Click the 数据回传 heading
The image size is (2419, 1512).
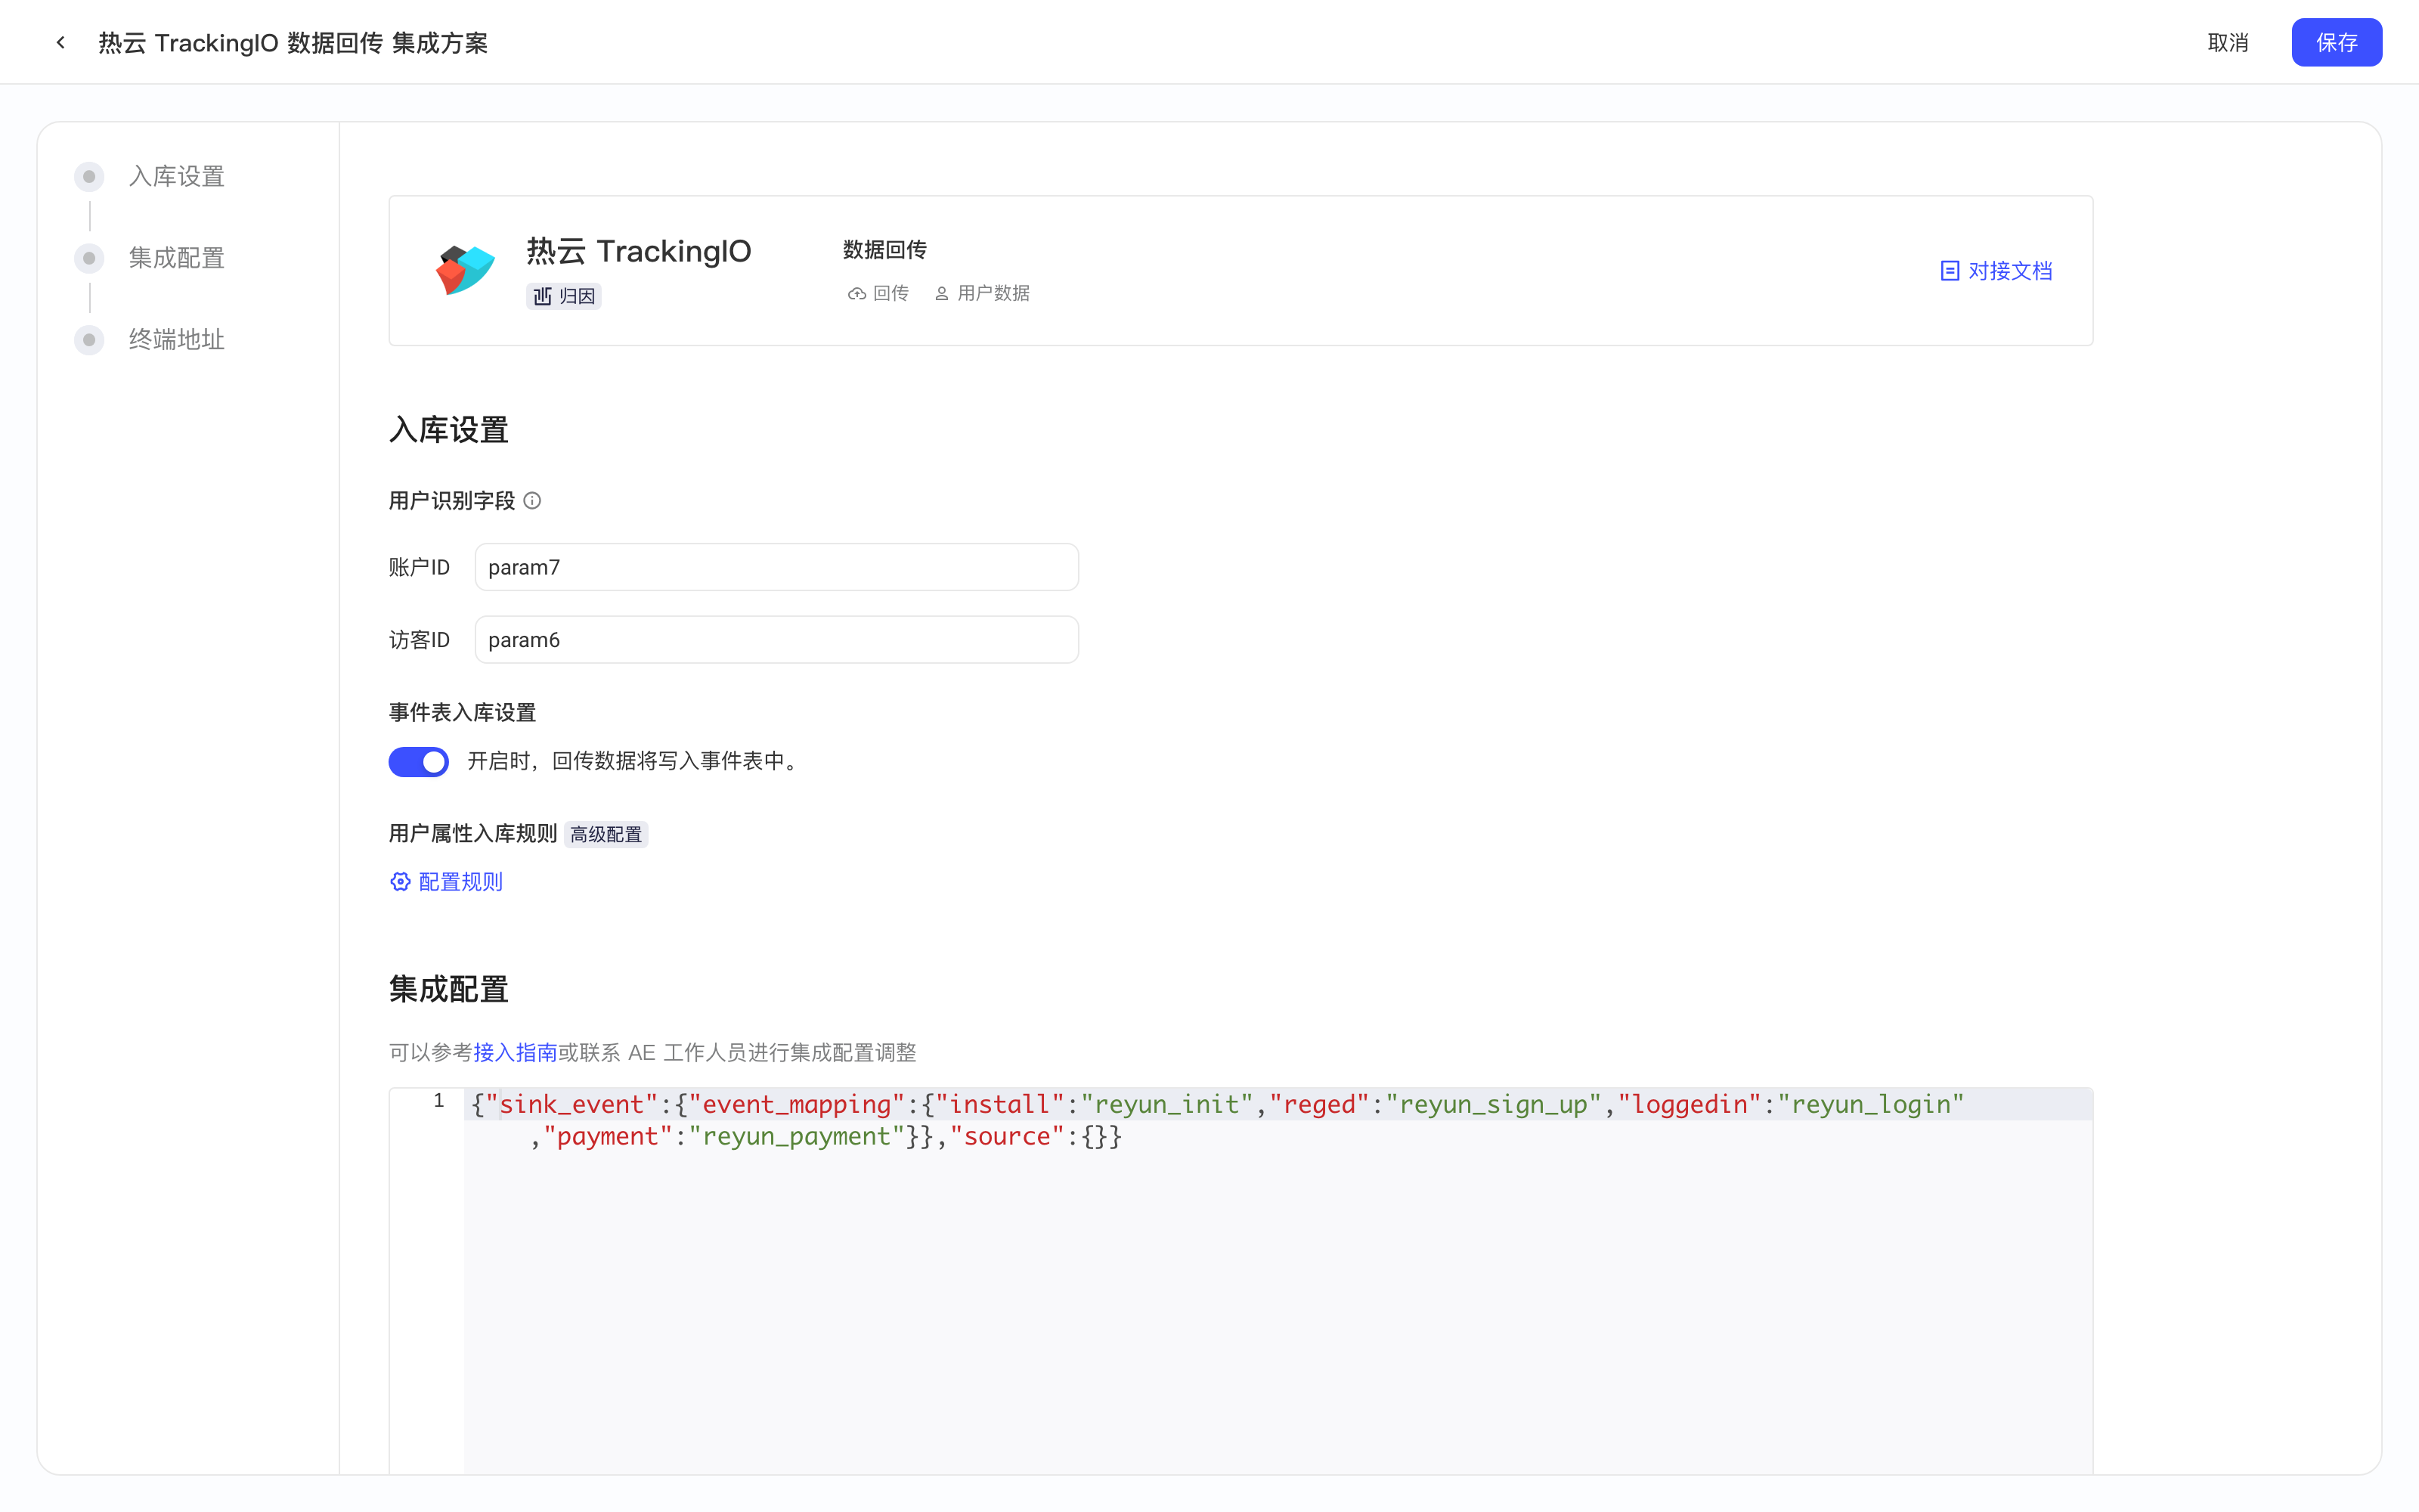(884, 250)
